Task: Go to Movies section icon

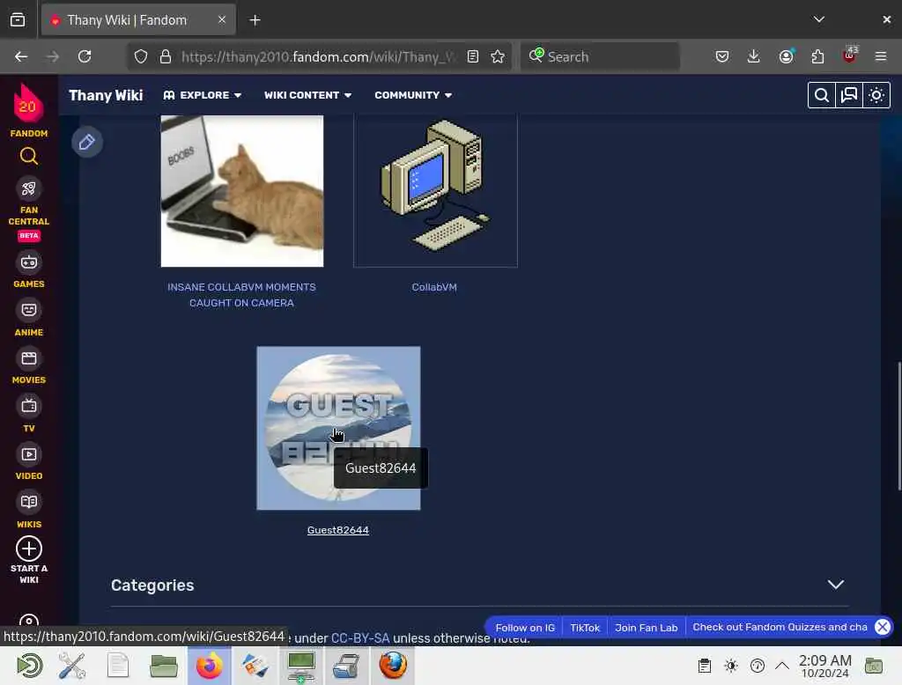Action: click(29, 359)
